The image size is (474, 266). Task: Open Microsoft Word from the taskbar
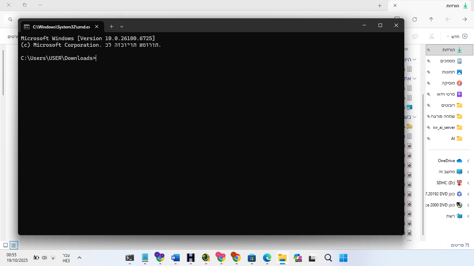[175, 258]
